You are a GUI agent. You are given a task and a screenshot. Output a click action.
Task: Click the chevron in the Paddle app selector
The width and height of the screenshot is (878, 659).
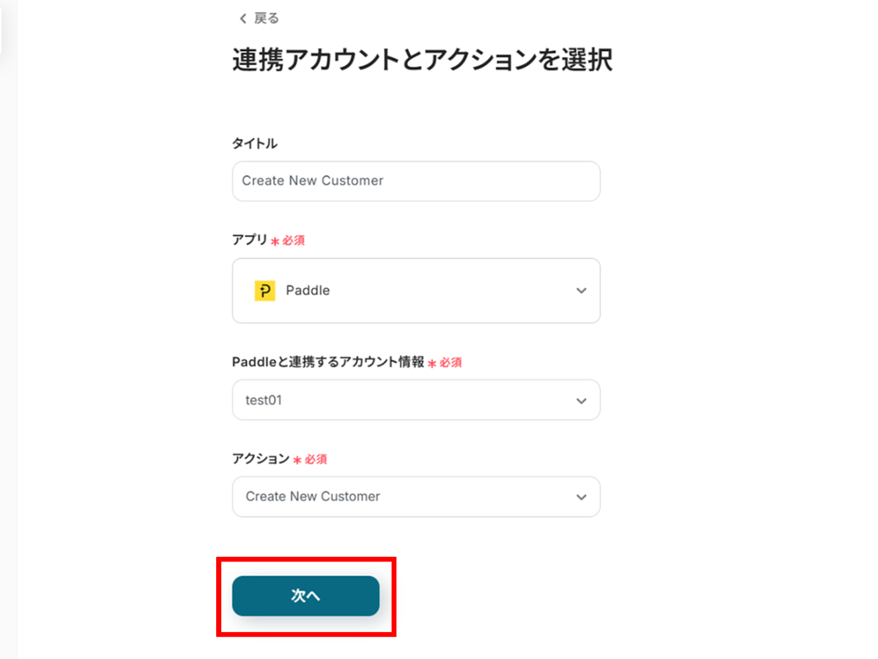coord(581,291)
